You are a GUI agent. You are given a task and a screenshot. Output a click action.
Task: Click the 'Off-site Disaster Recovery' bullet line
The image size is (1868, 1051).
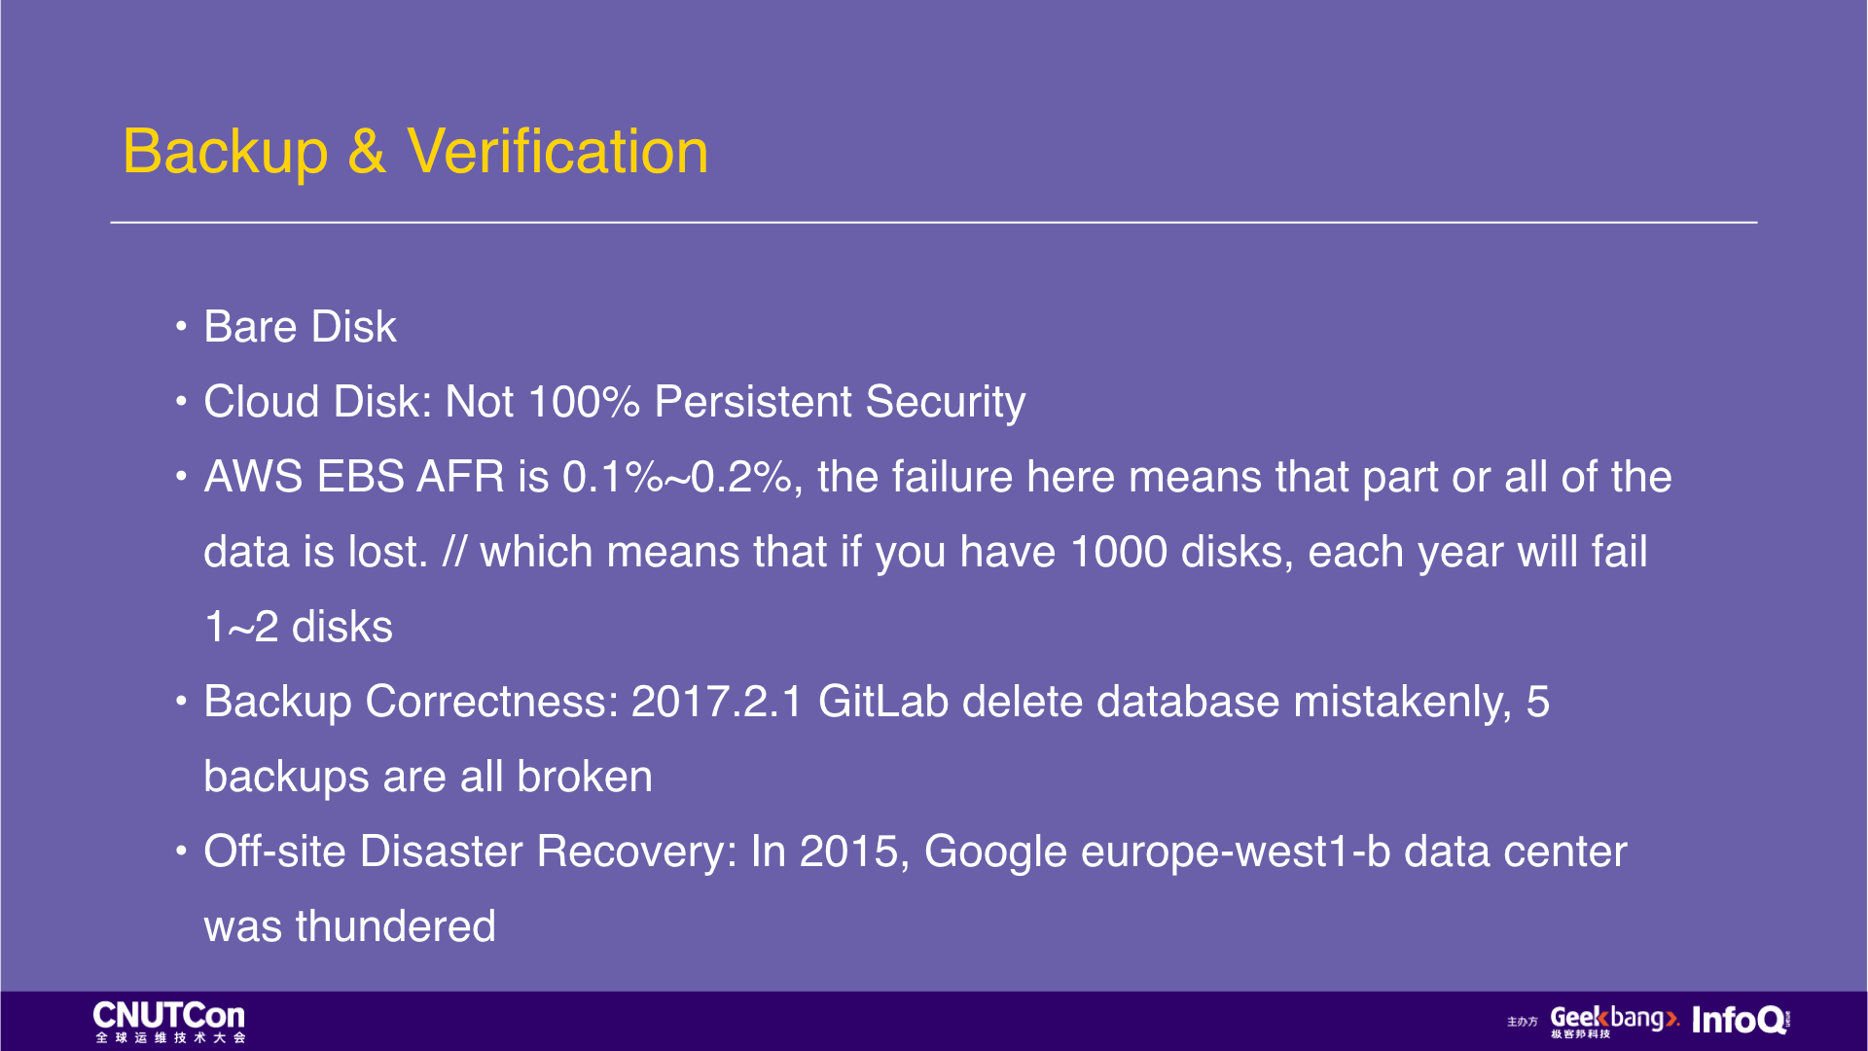point(915,852)
